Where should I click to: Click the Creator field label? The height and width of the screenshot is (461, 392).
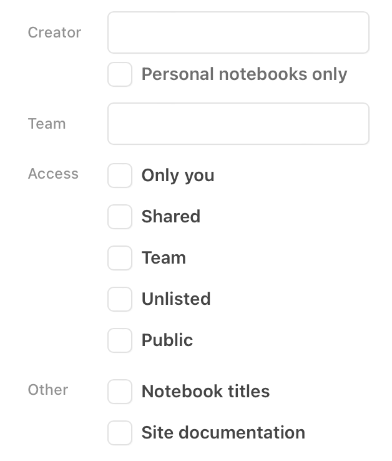coord(54,32)
